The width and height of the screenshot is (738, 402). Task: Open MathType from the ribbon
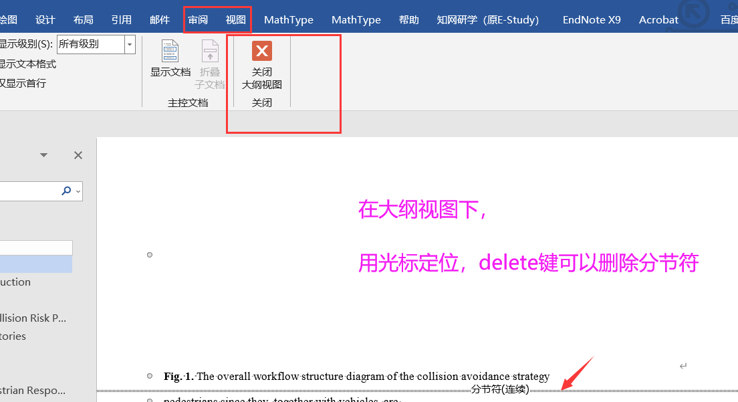288,19
